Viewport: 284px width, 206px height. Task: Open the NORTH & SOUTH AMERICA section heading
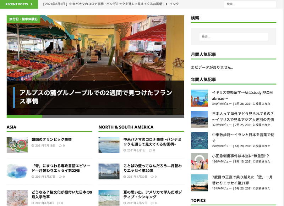point(126,127)
